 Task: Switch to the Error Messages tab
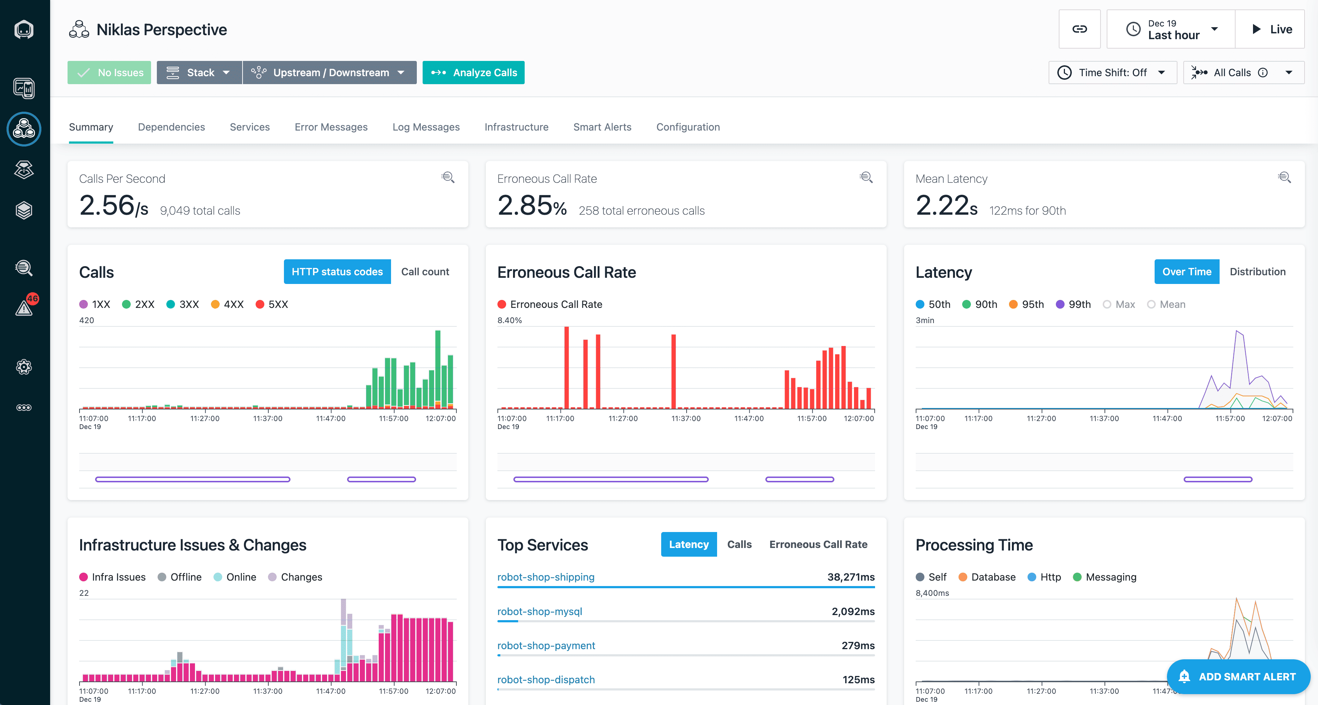pyautogui.click(x=331, y=127)
